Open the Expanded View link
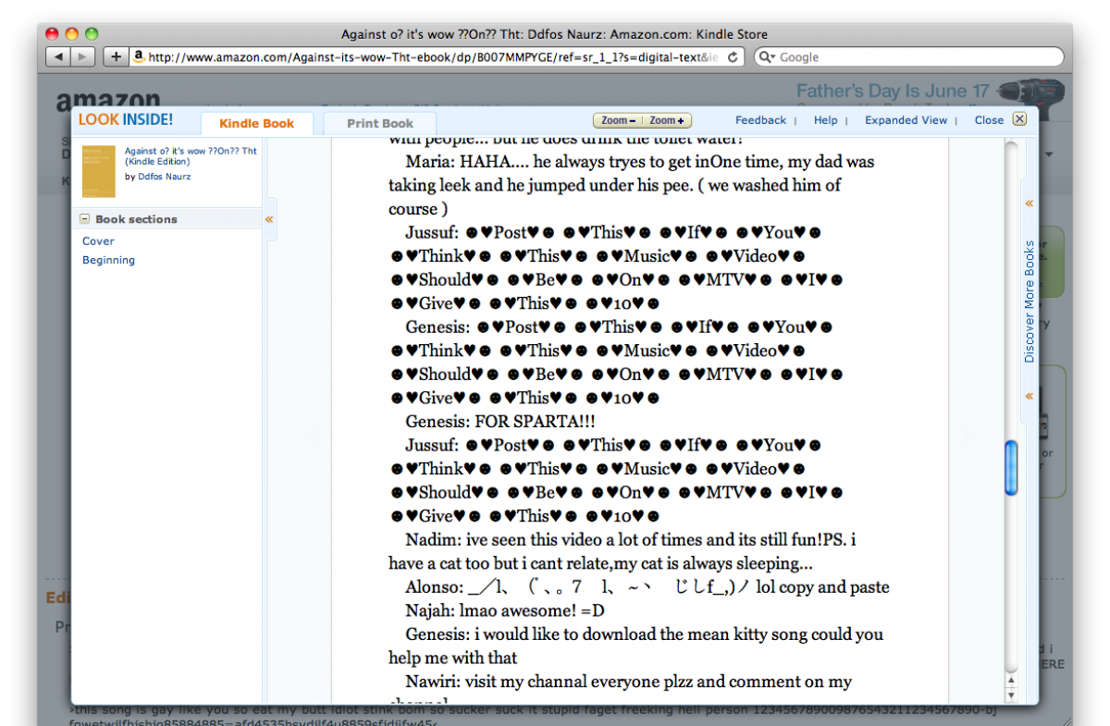 point(906,120)
